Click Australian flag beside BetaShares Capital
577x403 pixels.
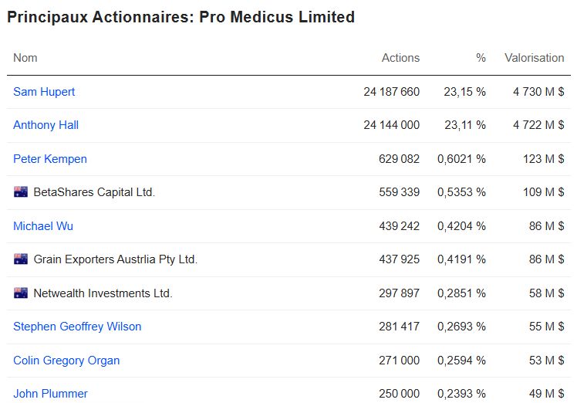tap(21, 192)
